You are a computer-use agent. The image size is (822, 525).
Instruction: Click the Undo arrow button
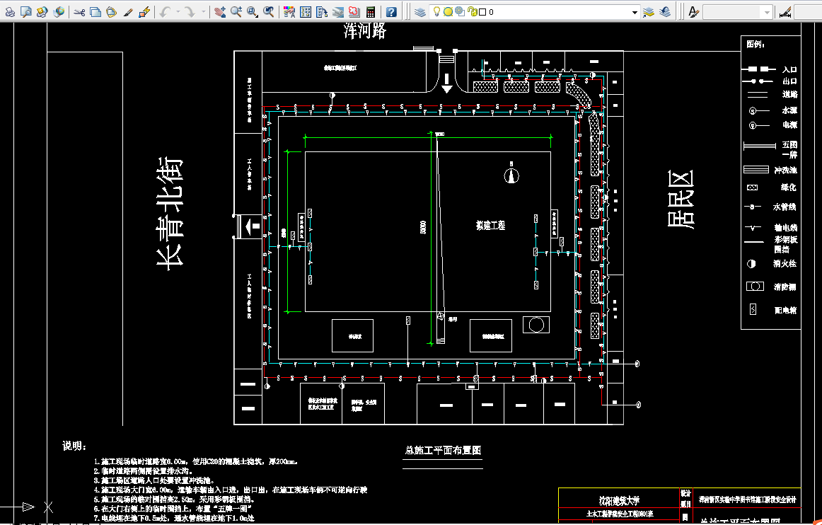tap(164, 11)
